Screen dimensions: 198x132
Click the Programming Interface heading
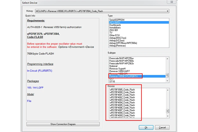click(x=40, y=64)
